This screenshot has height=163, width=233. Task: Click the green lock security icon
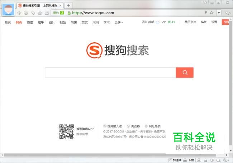point(69,13)
